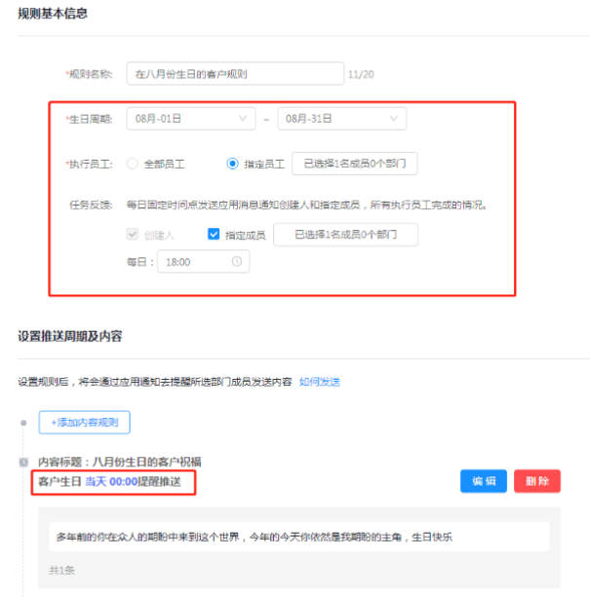Click the +添加内容规则 button
Screen dimensions: 590x598
85,422
